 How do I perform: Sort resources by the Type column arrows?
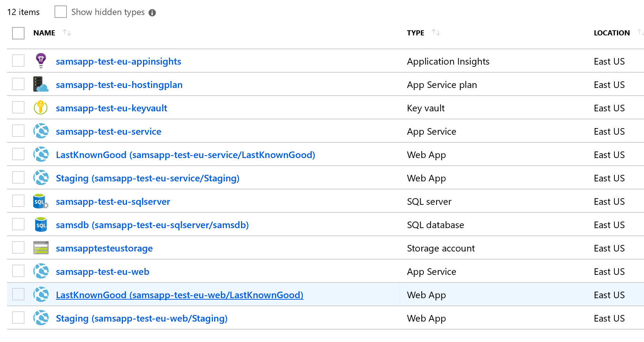tap(436, 32)
